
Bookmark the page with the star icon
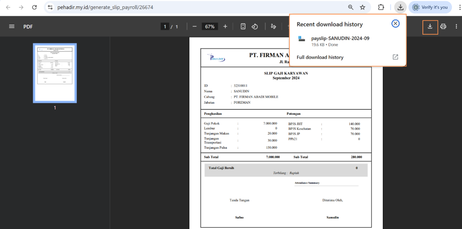362,7
